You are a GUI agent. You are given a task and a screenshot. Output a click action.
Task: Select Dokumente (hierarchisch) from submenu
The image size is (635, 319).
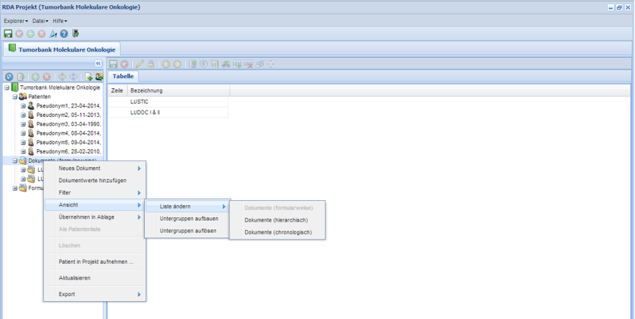click(x=276, y=220)
